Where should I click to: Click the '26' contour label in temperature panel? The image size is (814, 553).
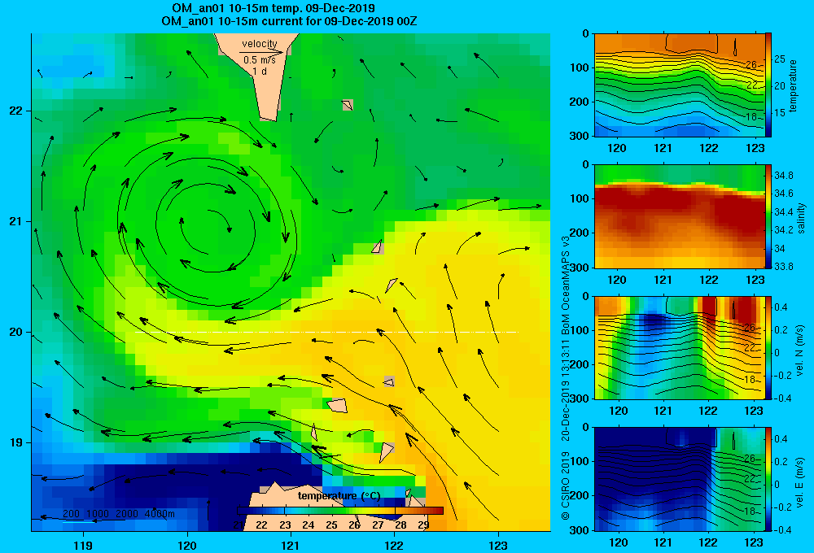click(x=751, y=65)
